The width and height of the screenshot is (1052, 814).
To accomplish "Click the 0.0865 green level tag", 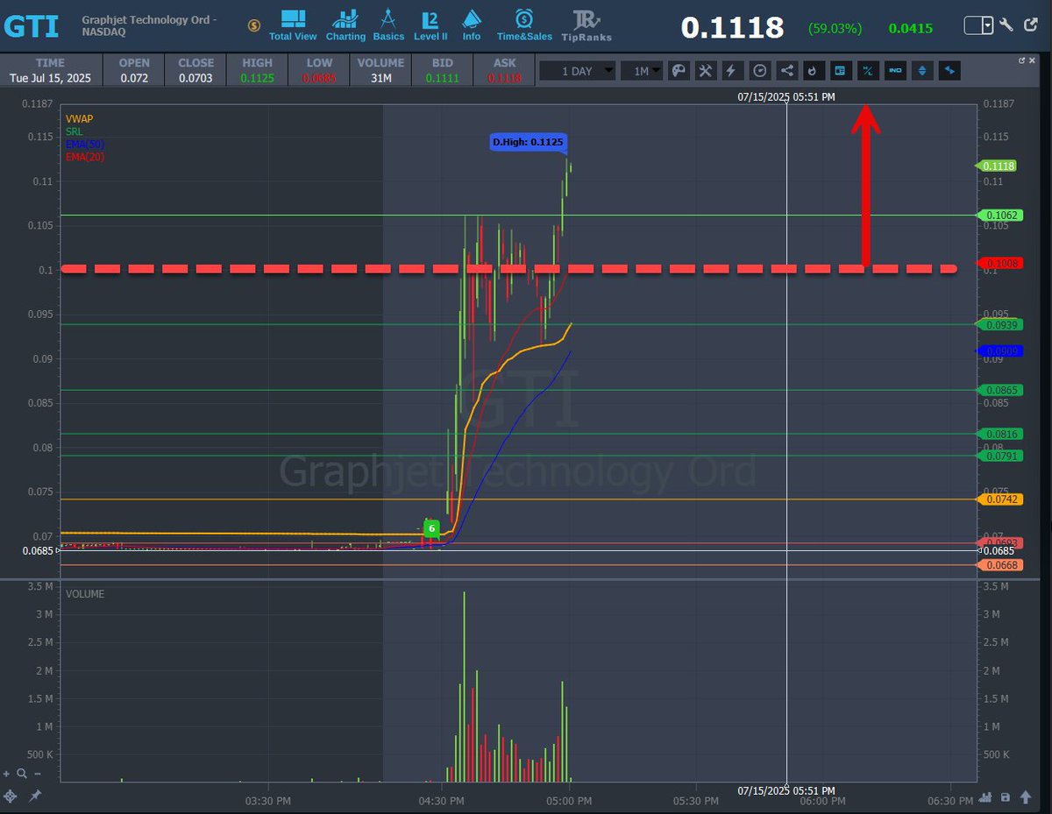I will click(x=1000, y=390).
